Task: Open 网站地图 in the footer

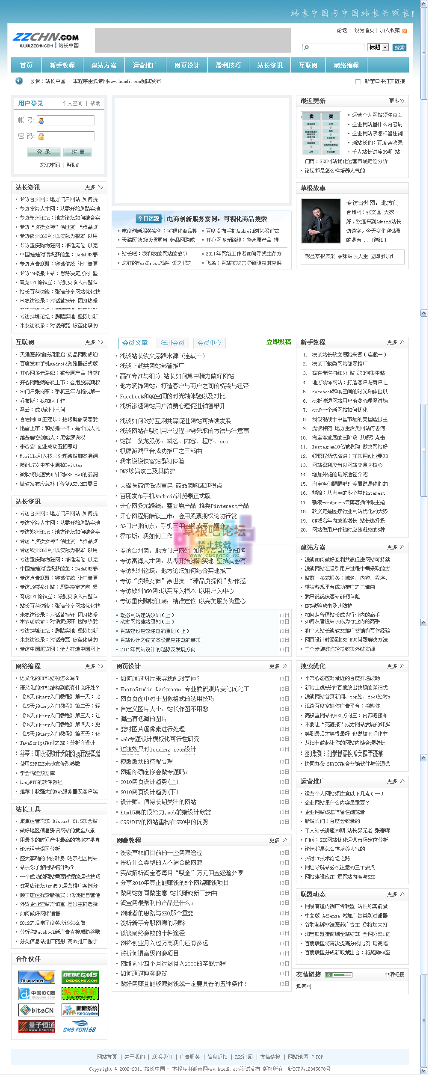Action: point(298,1057)
